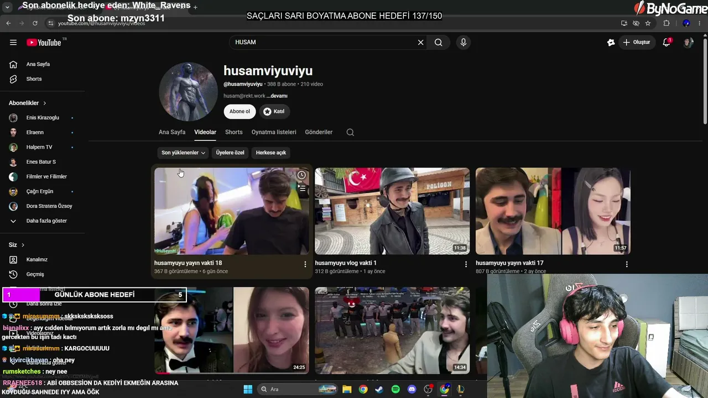This screenshot has width=708, height=398.
Task: Clear the search box with the X icon
Action: point(420,42)
